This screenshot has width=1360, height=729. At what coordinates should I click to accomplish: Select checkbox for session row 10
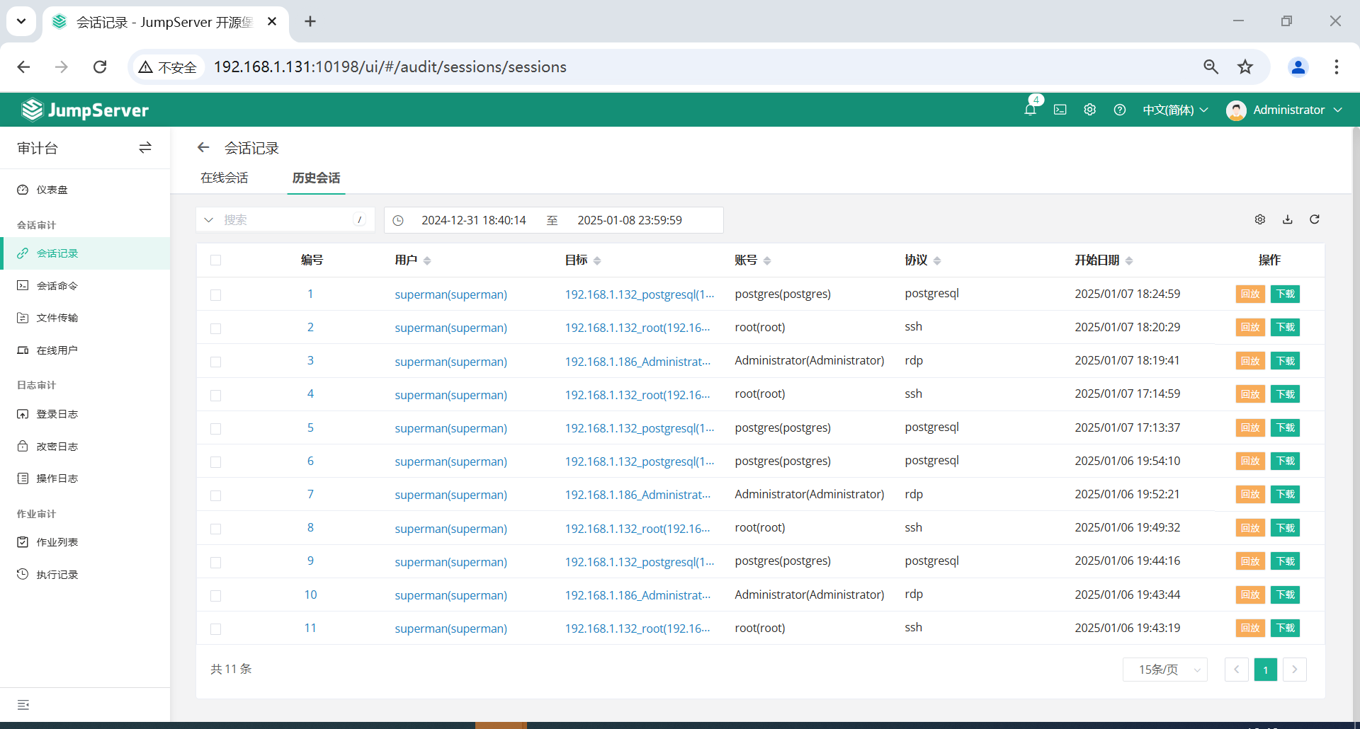216,595
